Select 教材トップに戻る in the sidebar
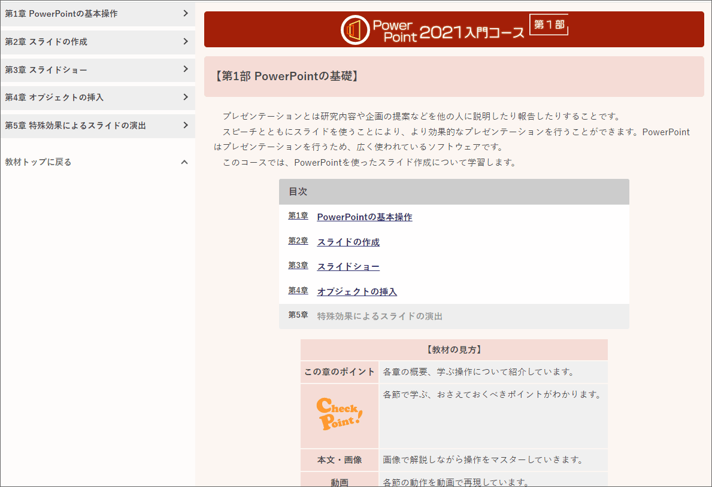The width and height of the screenshot is (712, 487). (x=38, y=162)
